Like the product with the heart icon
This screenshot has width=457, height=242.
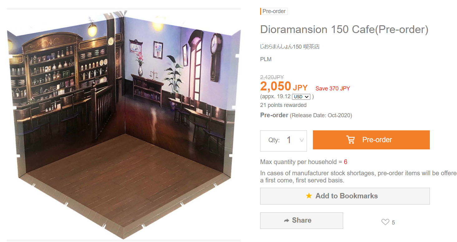click(x=385, y=222)
